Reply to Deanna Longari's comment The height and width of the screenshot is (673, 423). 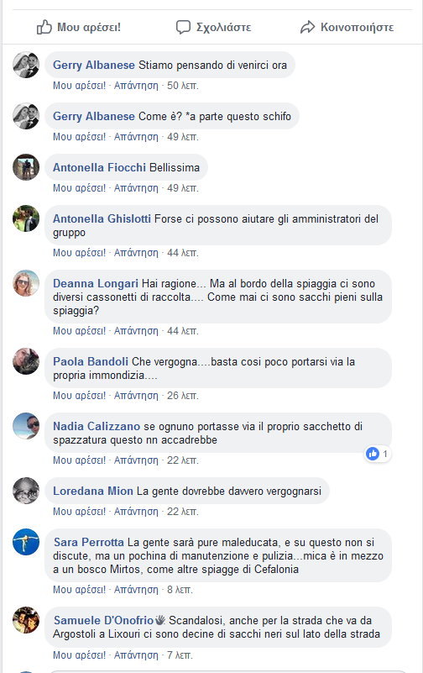136,331
